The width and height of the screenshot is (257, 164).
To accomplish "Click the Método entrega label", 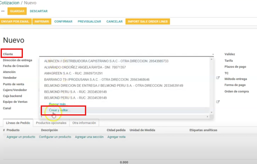I will tap(236, 79).
